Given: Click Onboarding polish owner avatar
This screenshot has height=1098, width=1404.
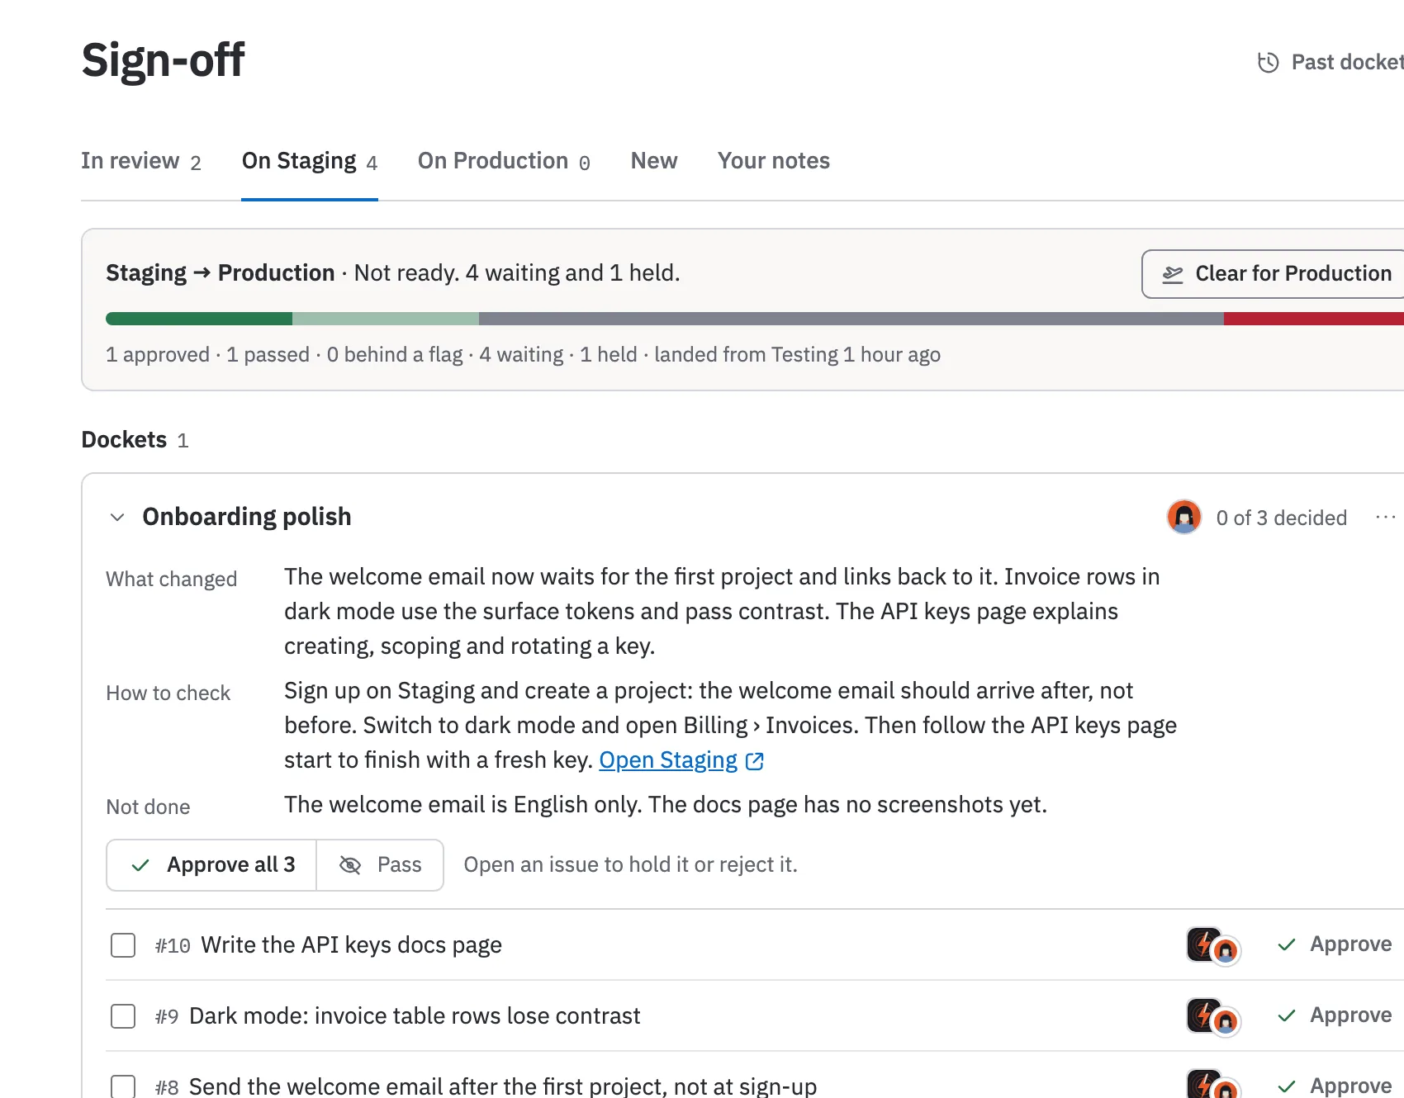Looking at the screenshot, I should coord(1183,518).
